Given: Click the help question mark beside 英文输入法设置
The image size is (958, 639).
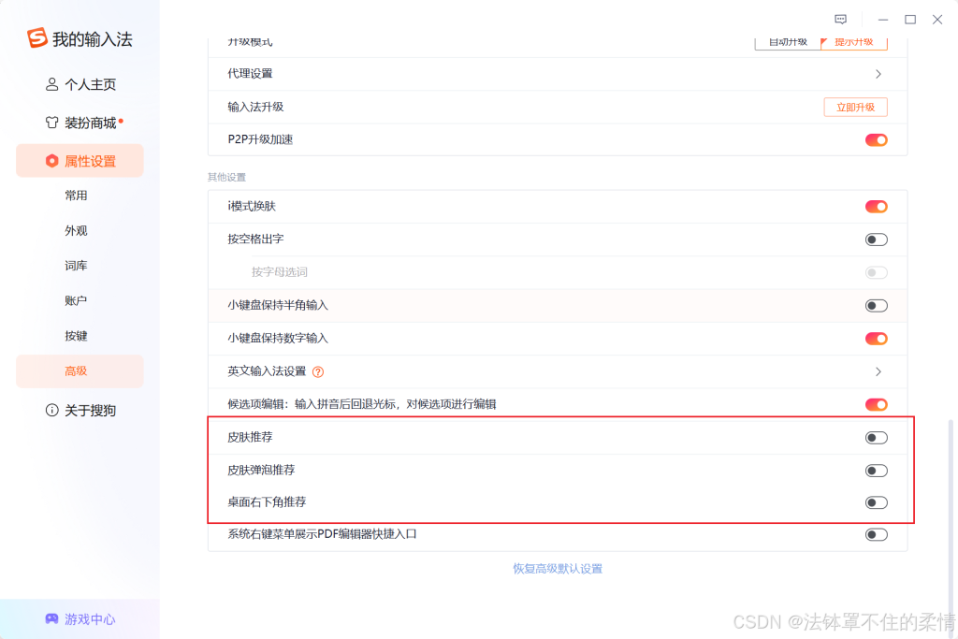Looking at the screenshot, I should tap(318, 371).
